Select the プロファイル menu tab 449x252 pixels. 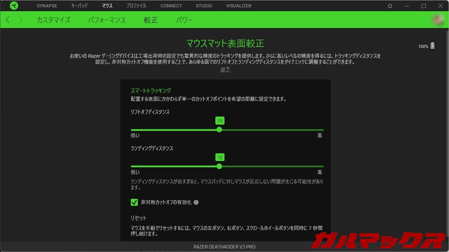(x=136, y=6)
